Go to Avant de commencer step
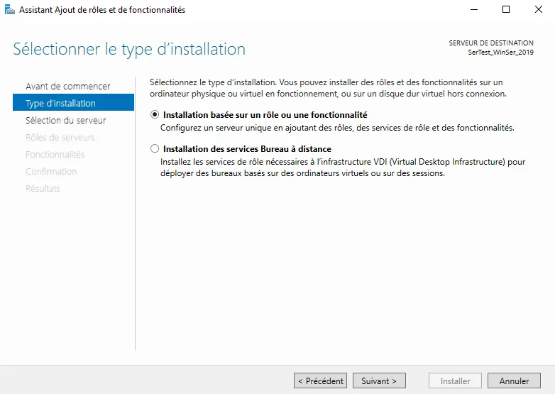The height and width of the screenshot is (394, 555). pyautogui.click(x=67, y=87)
